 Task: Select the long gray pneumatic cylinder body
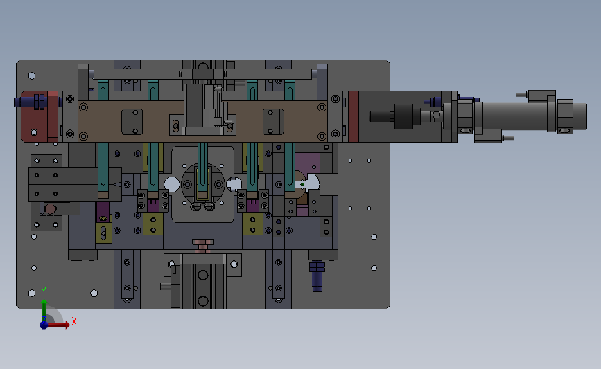pos(514,116)
